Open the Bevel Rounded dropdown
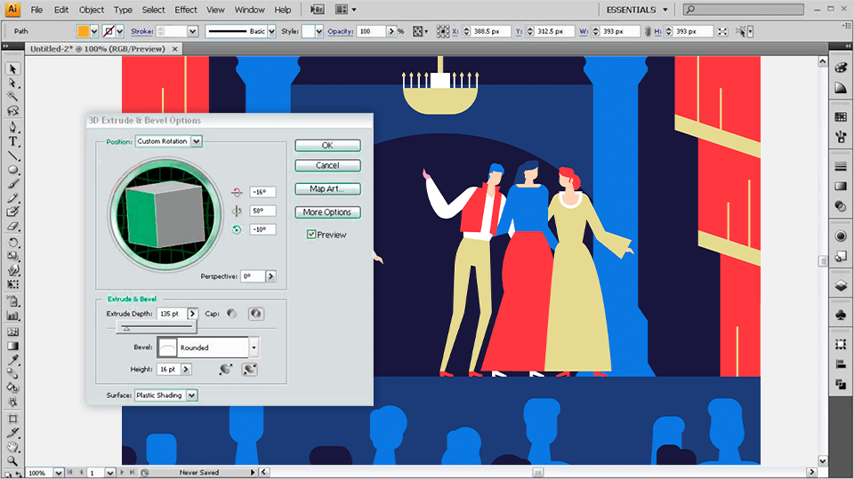 click(x=254, y=347)
